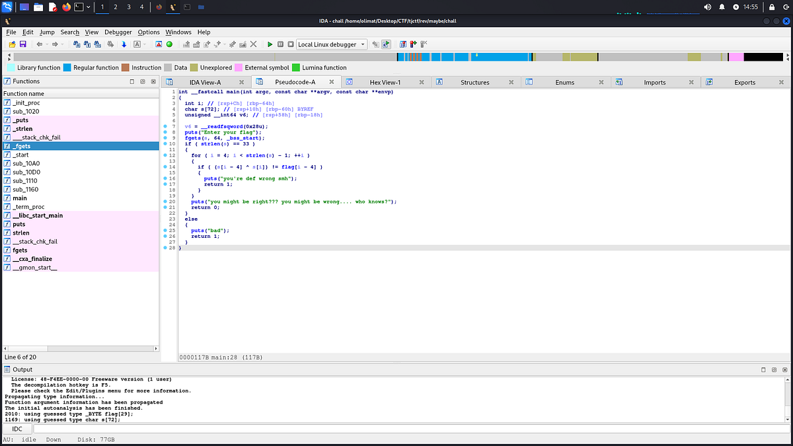The image size is (793, 446).
Task: Click the Stop process square icon
Action: click(291, 44)
